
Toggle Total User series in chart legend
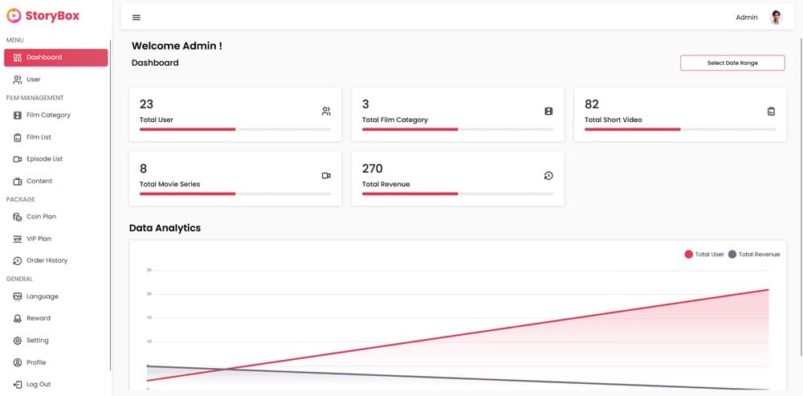click(704, 254)
